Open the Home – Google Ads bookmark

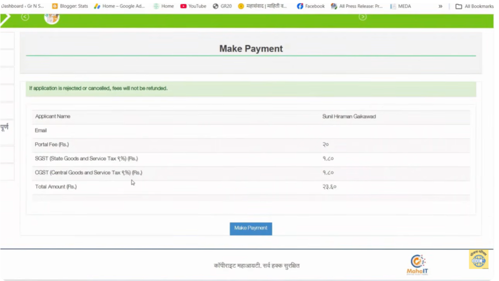(119, 6)
